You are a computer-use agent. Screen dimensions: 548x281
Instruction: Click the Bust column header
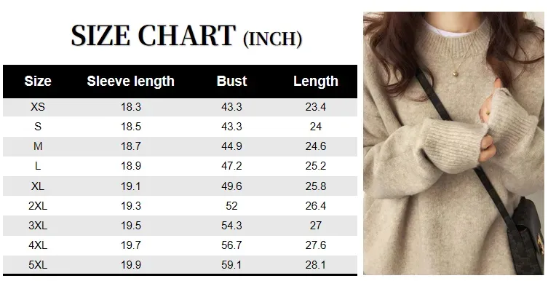tap(231, 81)
